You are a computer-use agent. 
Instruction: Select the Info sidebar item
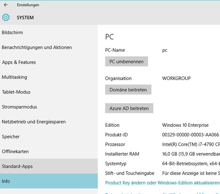(6, 181)
